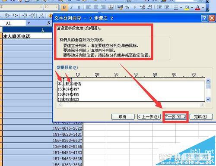Open the font name dropdown arrow
Screen dimensions: 216x166
pos(41,7)
